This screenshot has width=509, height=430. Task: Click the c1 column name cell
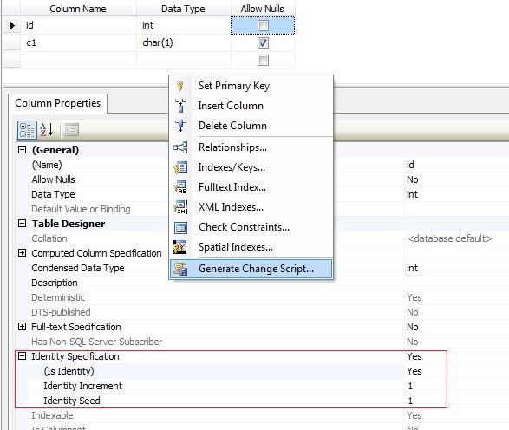(x=78, y=42)
